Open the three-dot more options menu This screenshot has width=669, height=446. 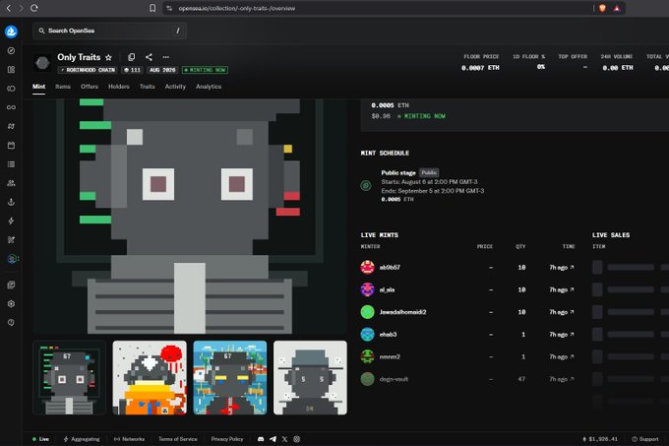(165, 57)
